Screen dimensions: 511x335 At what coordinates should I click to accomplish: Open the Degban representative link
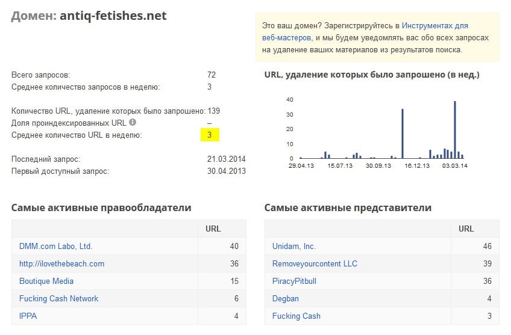(x=286, y=298)
